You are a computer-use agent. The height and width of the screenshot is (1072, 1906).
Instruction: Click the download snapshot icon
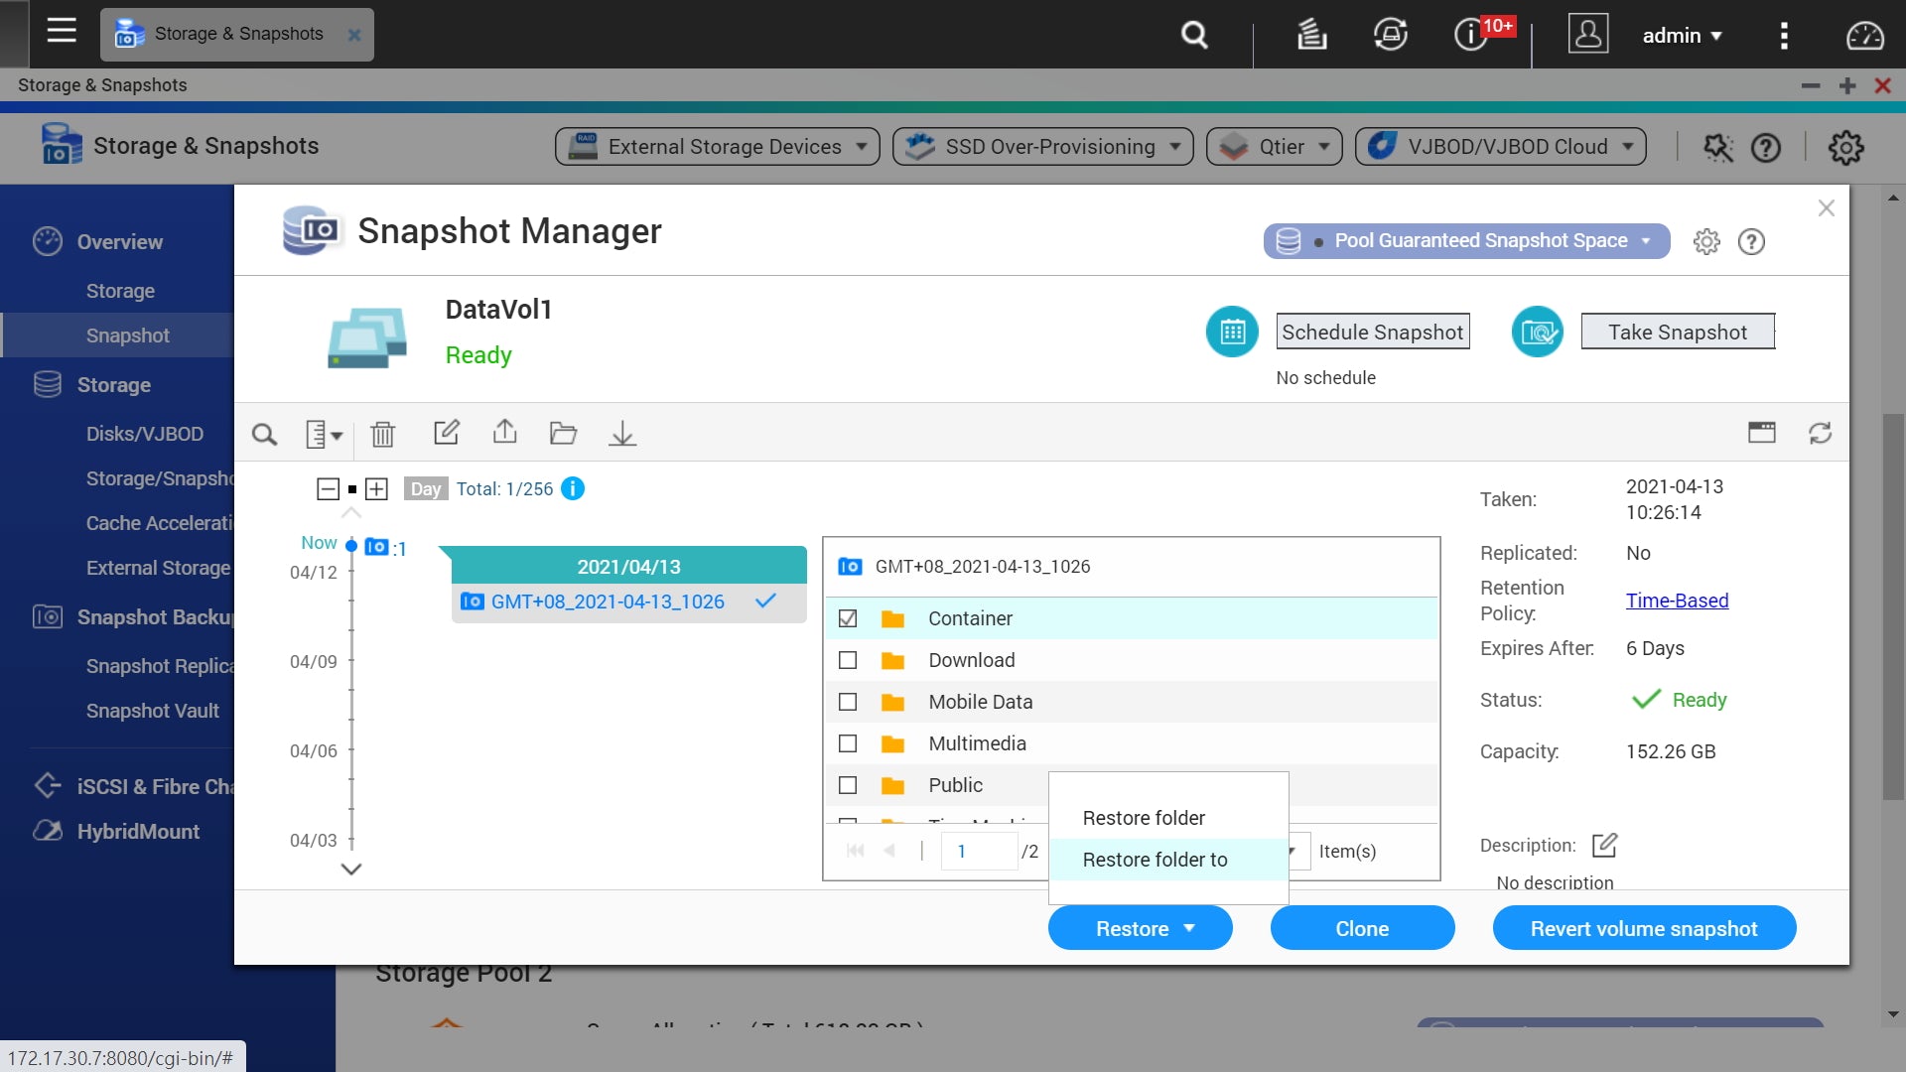click(x=621, y=433)
